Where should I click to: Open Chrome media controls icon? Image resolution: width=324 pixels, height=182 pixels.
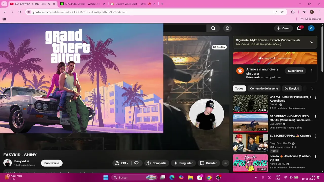(304, 12)
